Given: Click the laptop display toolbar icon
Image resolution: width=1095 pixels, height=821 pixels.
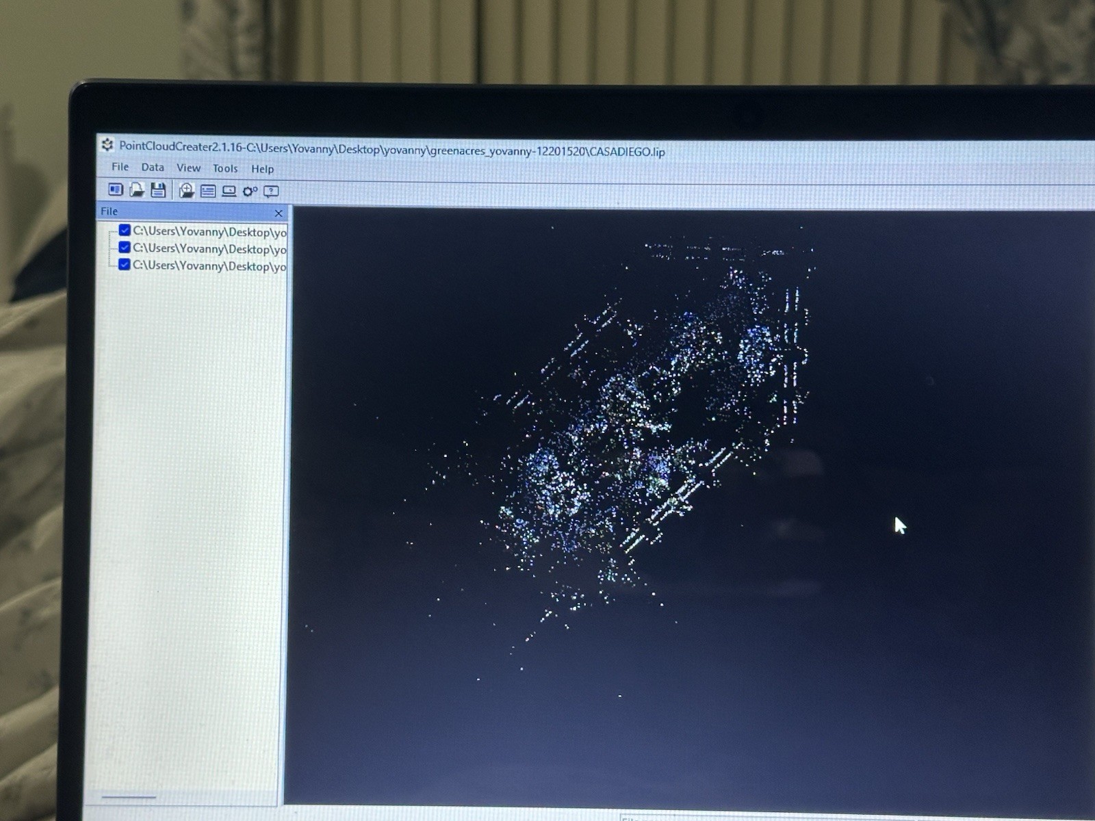Looking at the screenshot, I should coord(229,192).
